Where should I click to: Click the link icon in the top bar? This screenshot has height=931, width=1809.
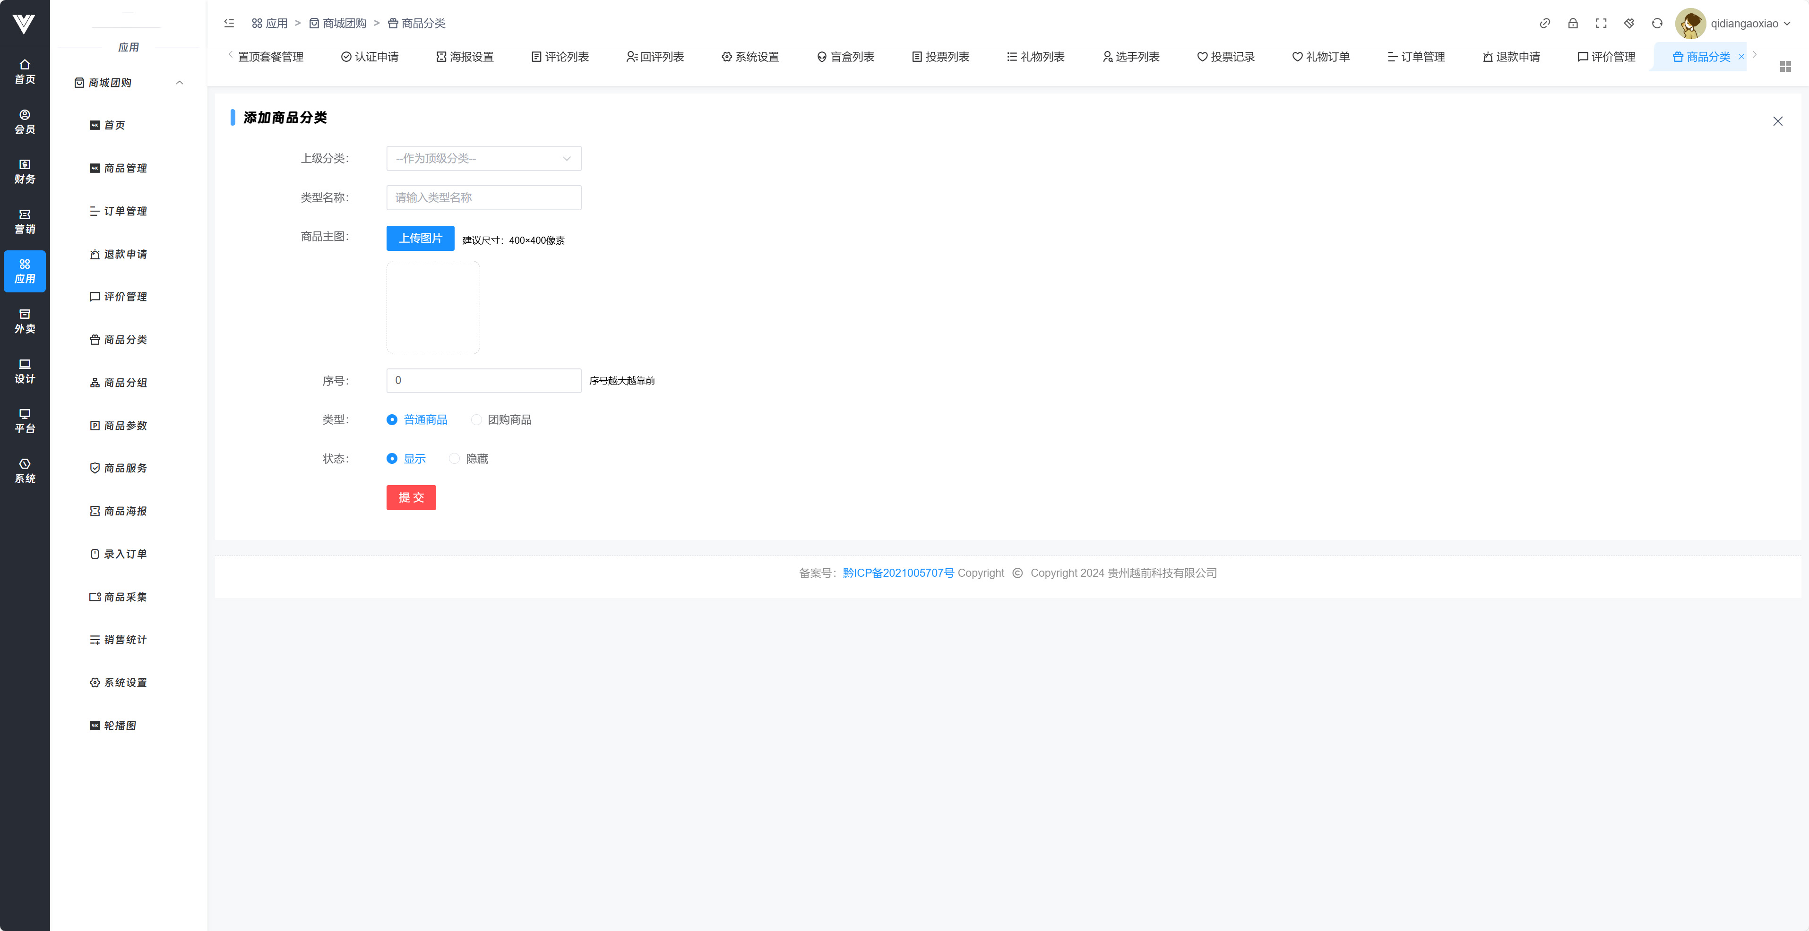(x=1544, y=23)
